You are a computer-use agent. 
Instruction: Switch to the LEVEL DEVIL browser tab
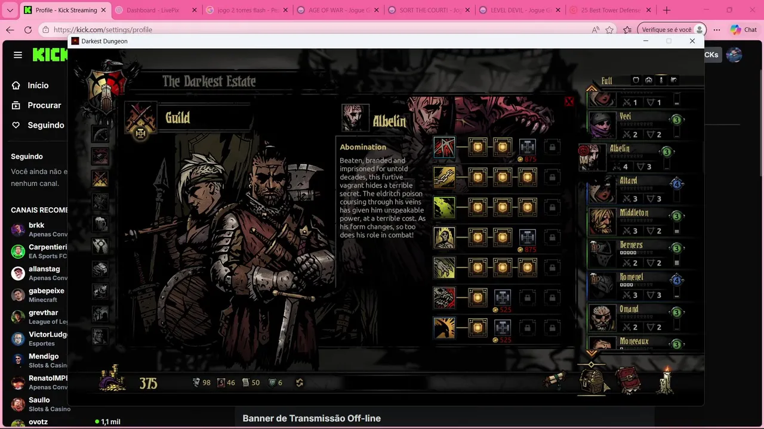tap(520, 10)
